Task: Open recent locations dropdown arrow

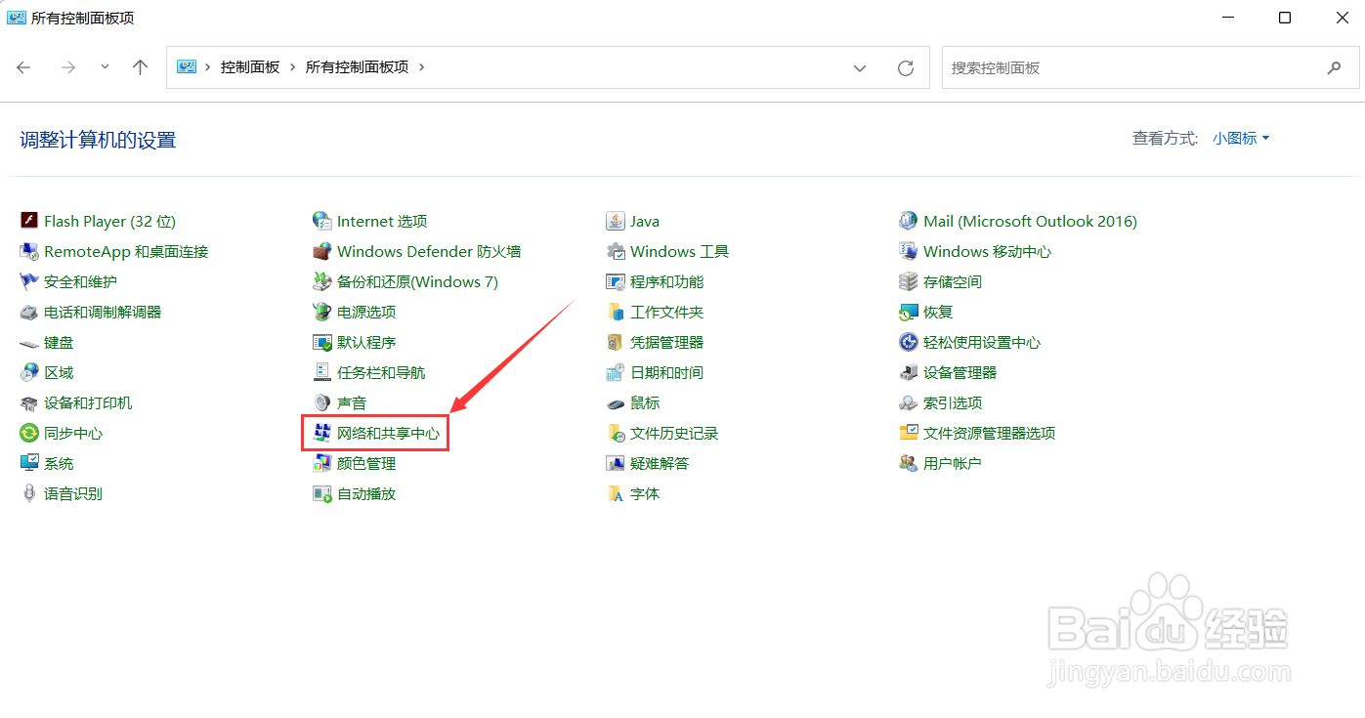Action: click(x=105, y=67)
